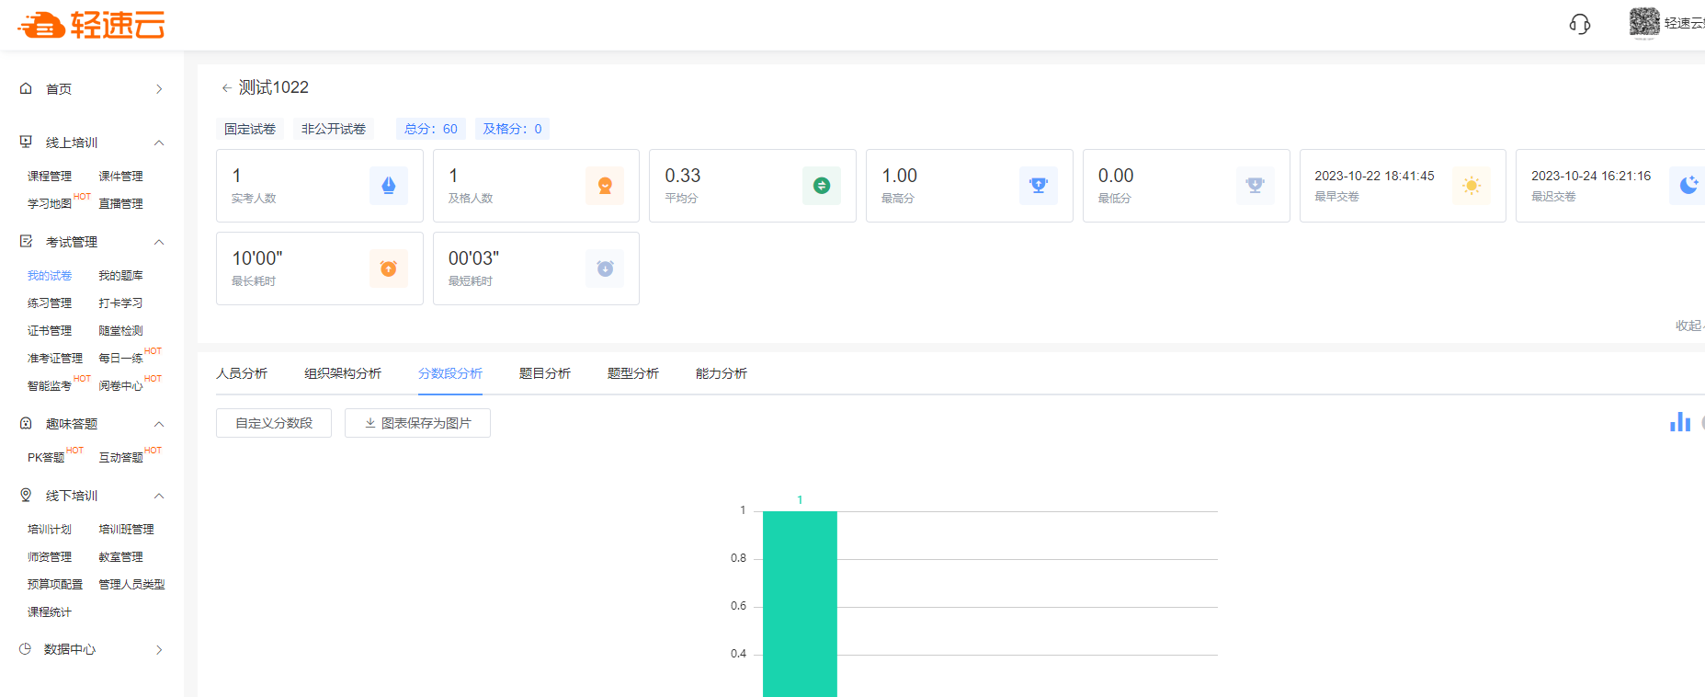Click the sun icon for 最早交卷
This screenshot has width=1705, height=697.
point(1471,186)
